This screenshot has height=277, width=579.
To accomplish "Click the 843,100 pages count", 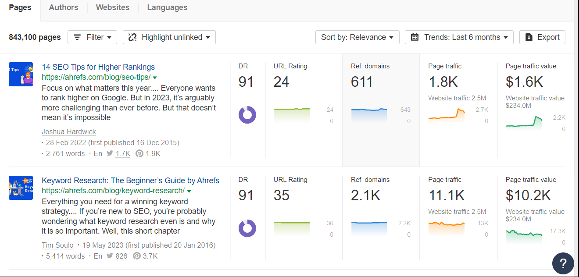I will (35, 37).
